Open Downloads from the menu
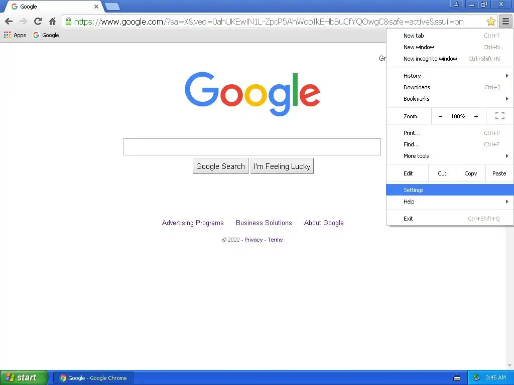This screenshot has width=514, height=385. [450, 87]
